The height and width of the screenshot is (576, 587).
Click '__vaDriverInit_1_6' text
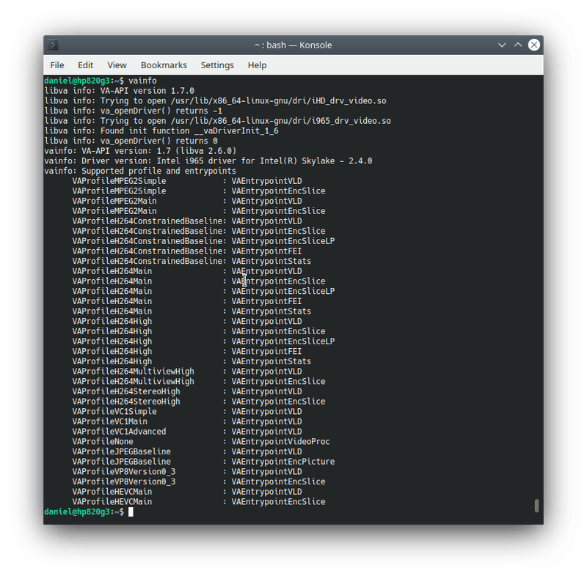pos(236,131)
